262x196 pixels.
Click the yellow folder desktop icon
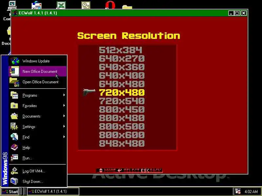pos(127,7)
